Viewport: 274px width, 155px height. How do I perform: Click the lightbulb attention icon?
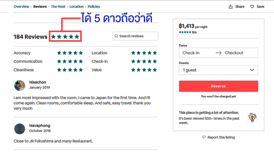coord(252,118)
